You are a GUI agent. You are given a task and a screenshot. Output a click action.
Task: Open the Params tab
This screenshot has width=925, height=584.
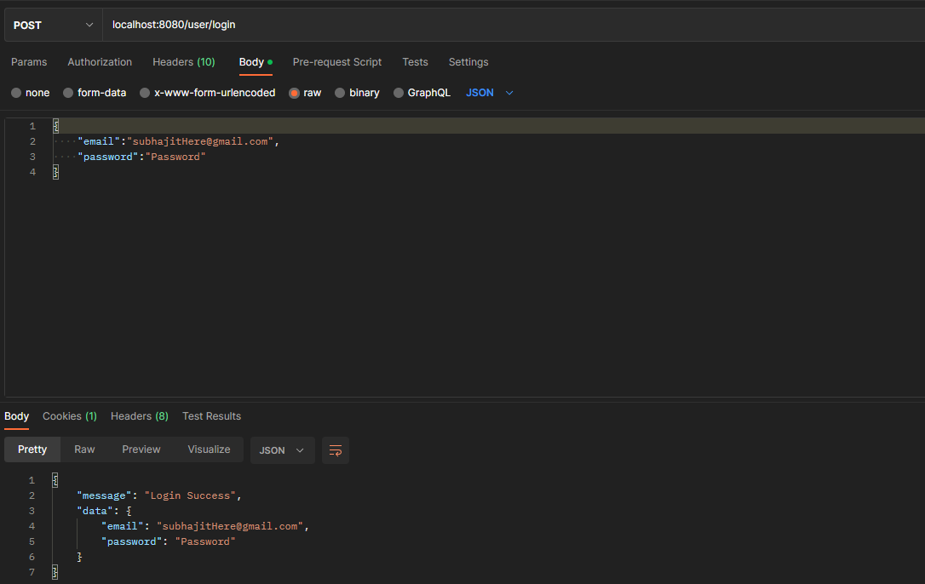(x=29, y=61)
